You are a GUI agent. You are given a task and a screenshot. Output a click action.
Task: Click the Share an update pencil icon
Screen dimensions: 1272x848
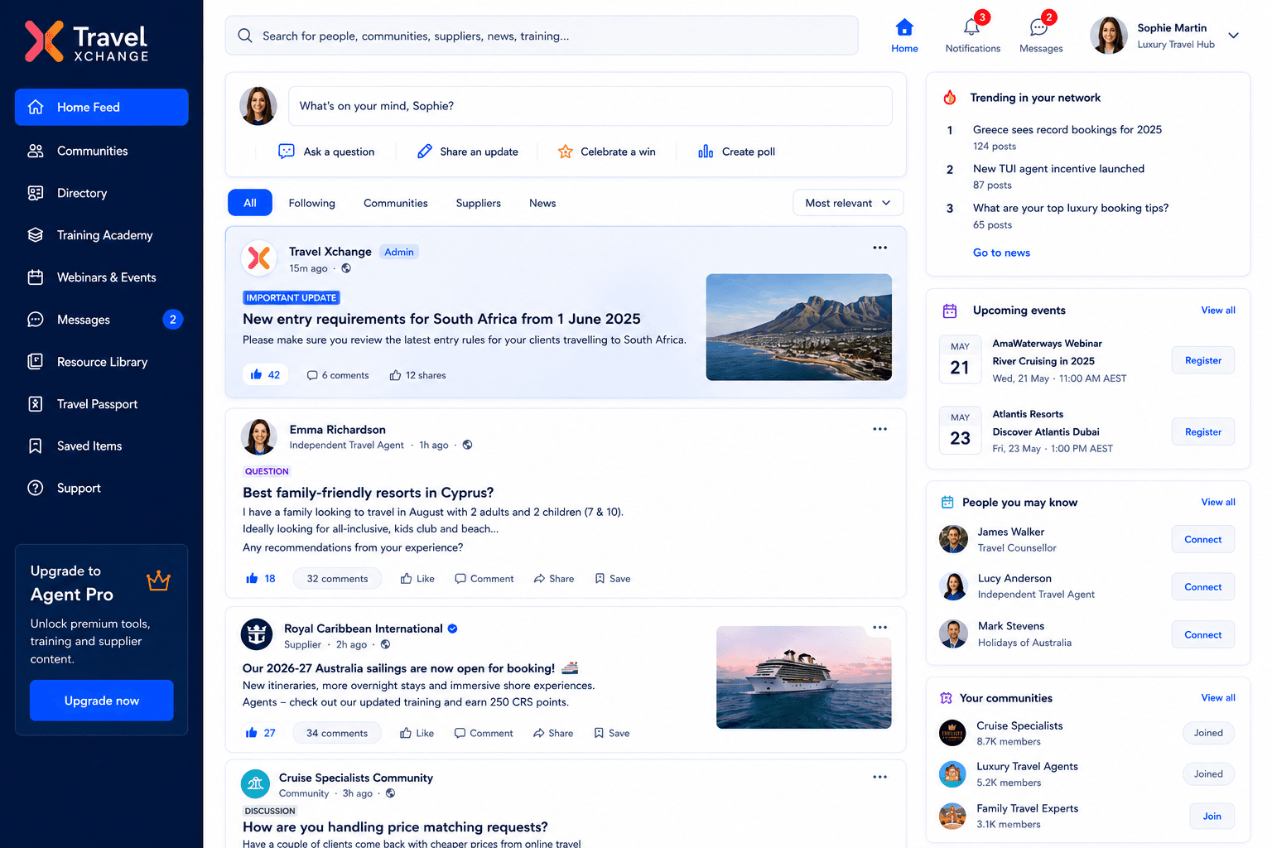click(x=424, y=152)
